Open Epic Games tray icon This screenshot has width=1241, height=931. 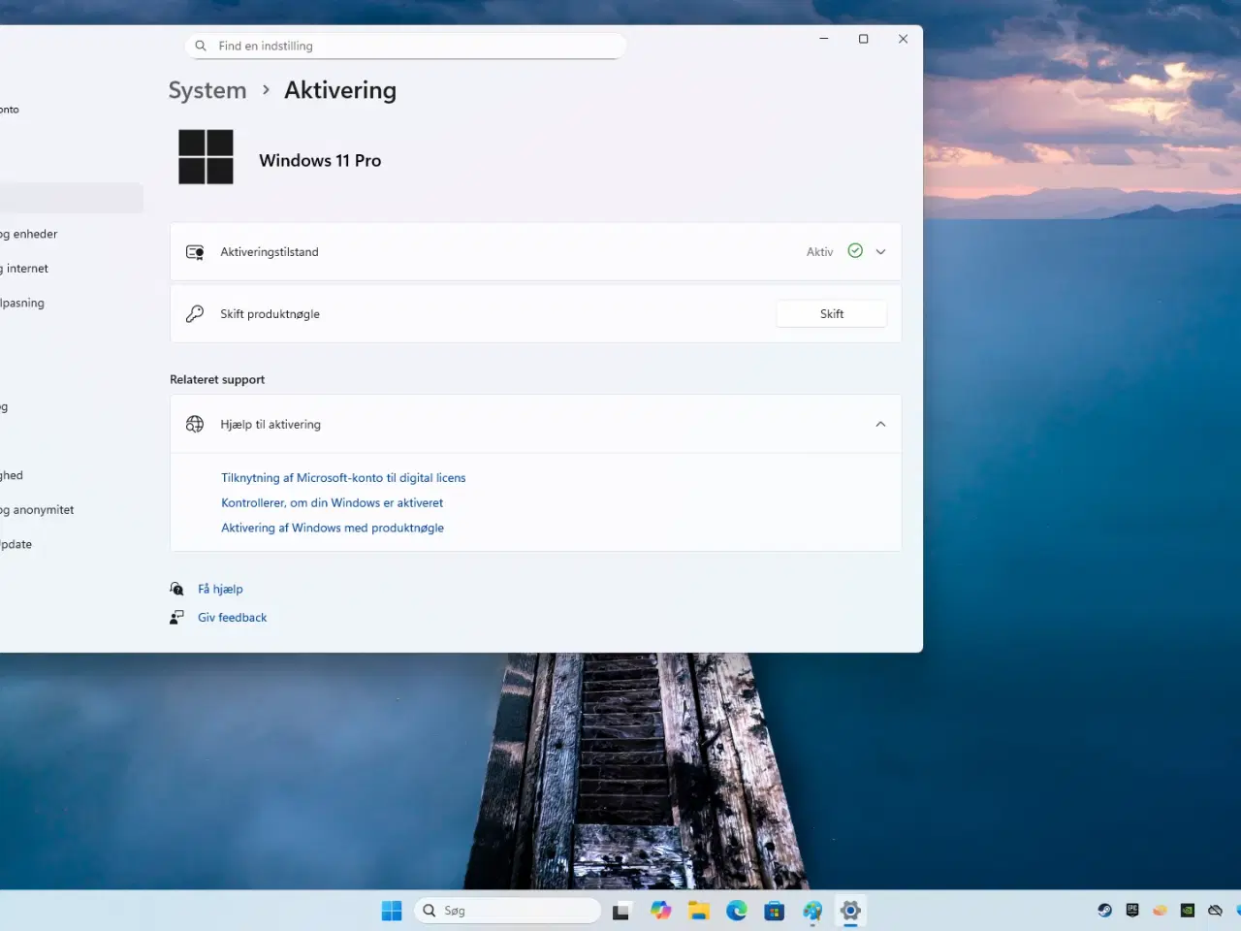(1132, 911)
